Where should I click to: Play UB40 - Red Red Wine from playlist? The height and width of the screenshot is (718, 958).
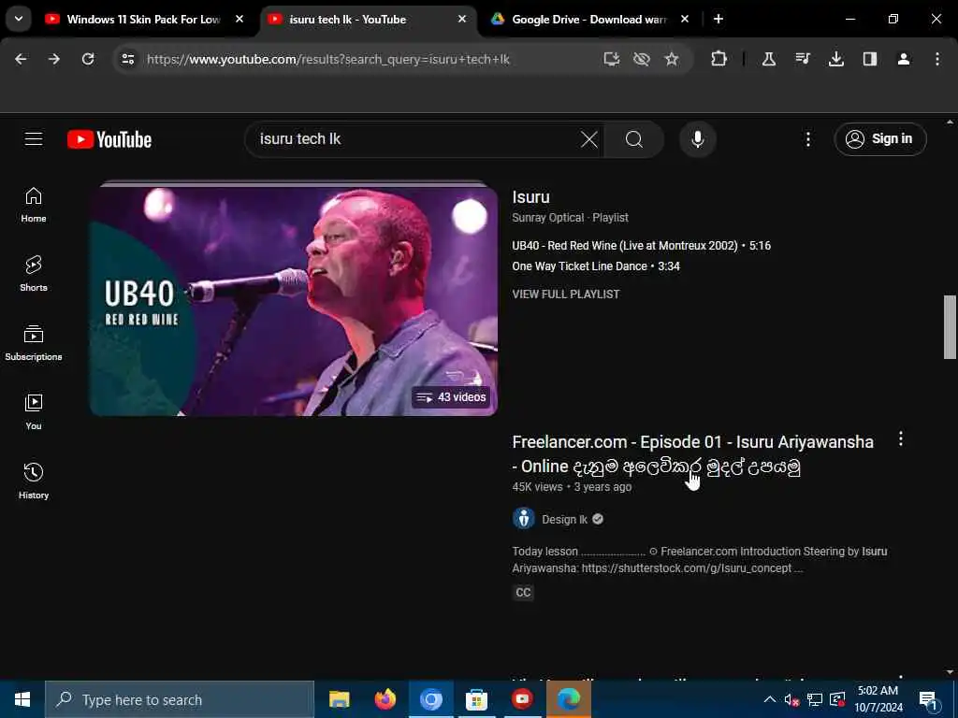coord(642,246)
